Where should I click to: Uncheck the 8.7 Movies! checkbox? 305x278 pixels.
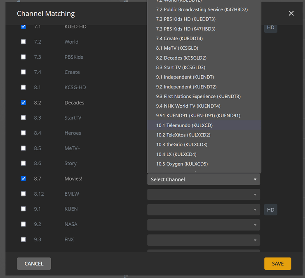[23, 178]
